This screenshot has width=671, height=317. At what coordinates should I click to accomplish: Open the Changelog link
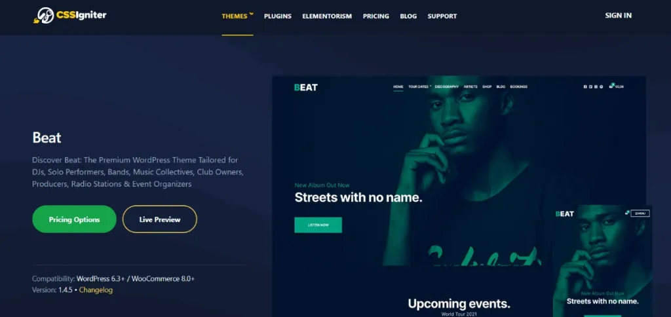(96, 290)
